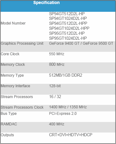The image size is (116, 144).
Task: Click the PCI-Express 2.0 bus type value
Action: pos(63,114)
